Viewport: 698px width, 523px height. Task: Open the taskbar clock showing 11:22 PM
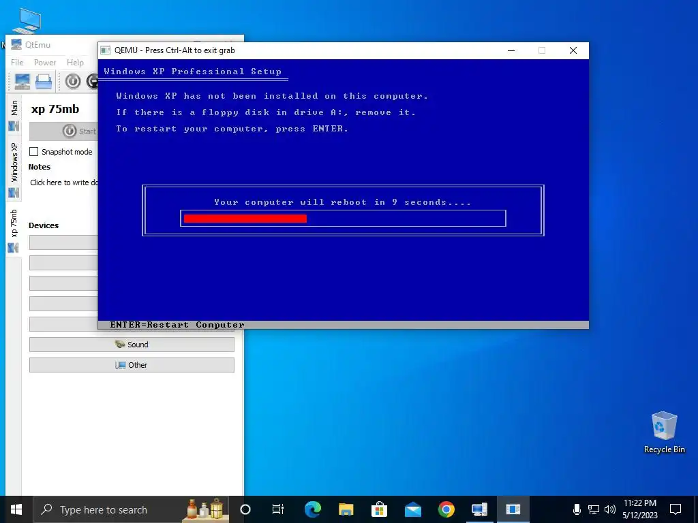coord(639,509)
